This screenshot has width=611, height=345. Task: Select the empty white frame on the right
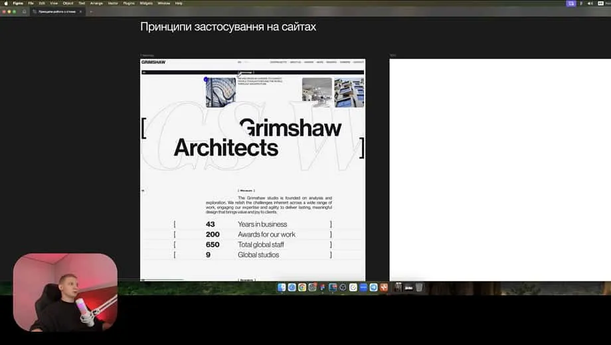tap(500, 170)
